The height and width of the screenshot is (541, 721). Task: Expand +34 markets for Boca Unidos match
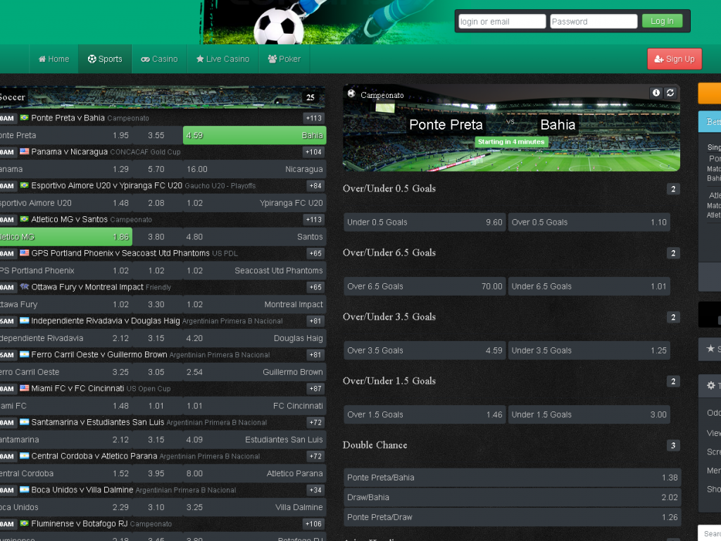tap(315, 490)
